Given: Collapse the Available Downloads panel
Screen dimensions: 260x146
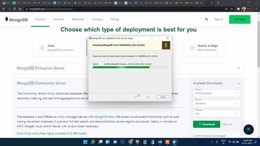Looking at the screenshot, I should [x=239, y=84].
